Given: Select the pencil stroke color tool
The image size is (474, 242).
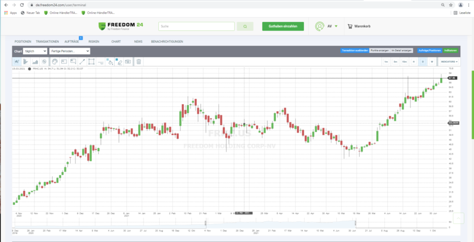Looking at the screenshot, I should coord(119,62).
